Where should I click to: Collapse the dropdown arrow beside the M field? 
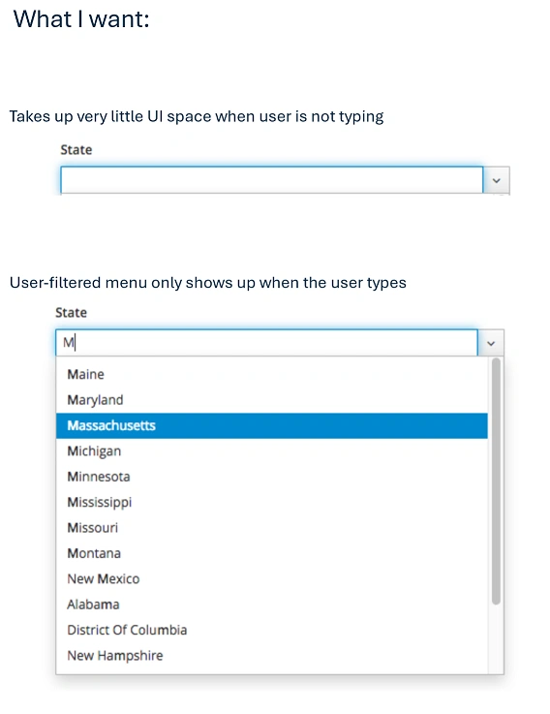491,343
